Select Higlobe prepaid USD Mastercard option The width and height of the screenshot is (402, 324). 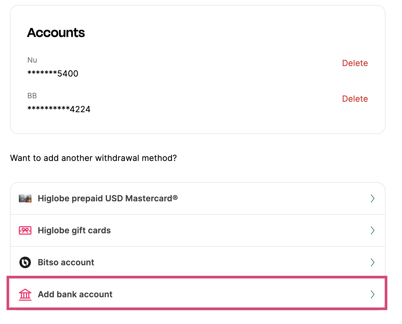point(108,198)
